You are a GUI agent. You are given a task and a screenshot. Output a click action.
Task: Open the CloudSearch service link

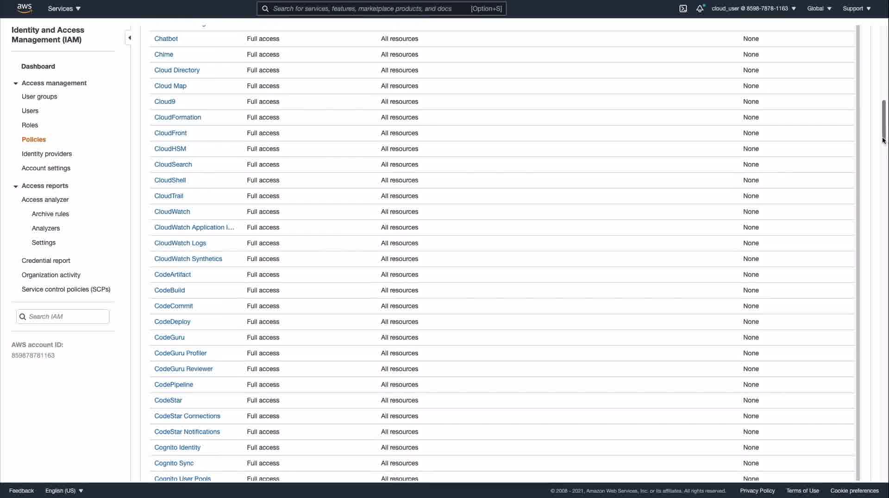(x=173, y=165)
